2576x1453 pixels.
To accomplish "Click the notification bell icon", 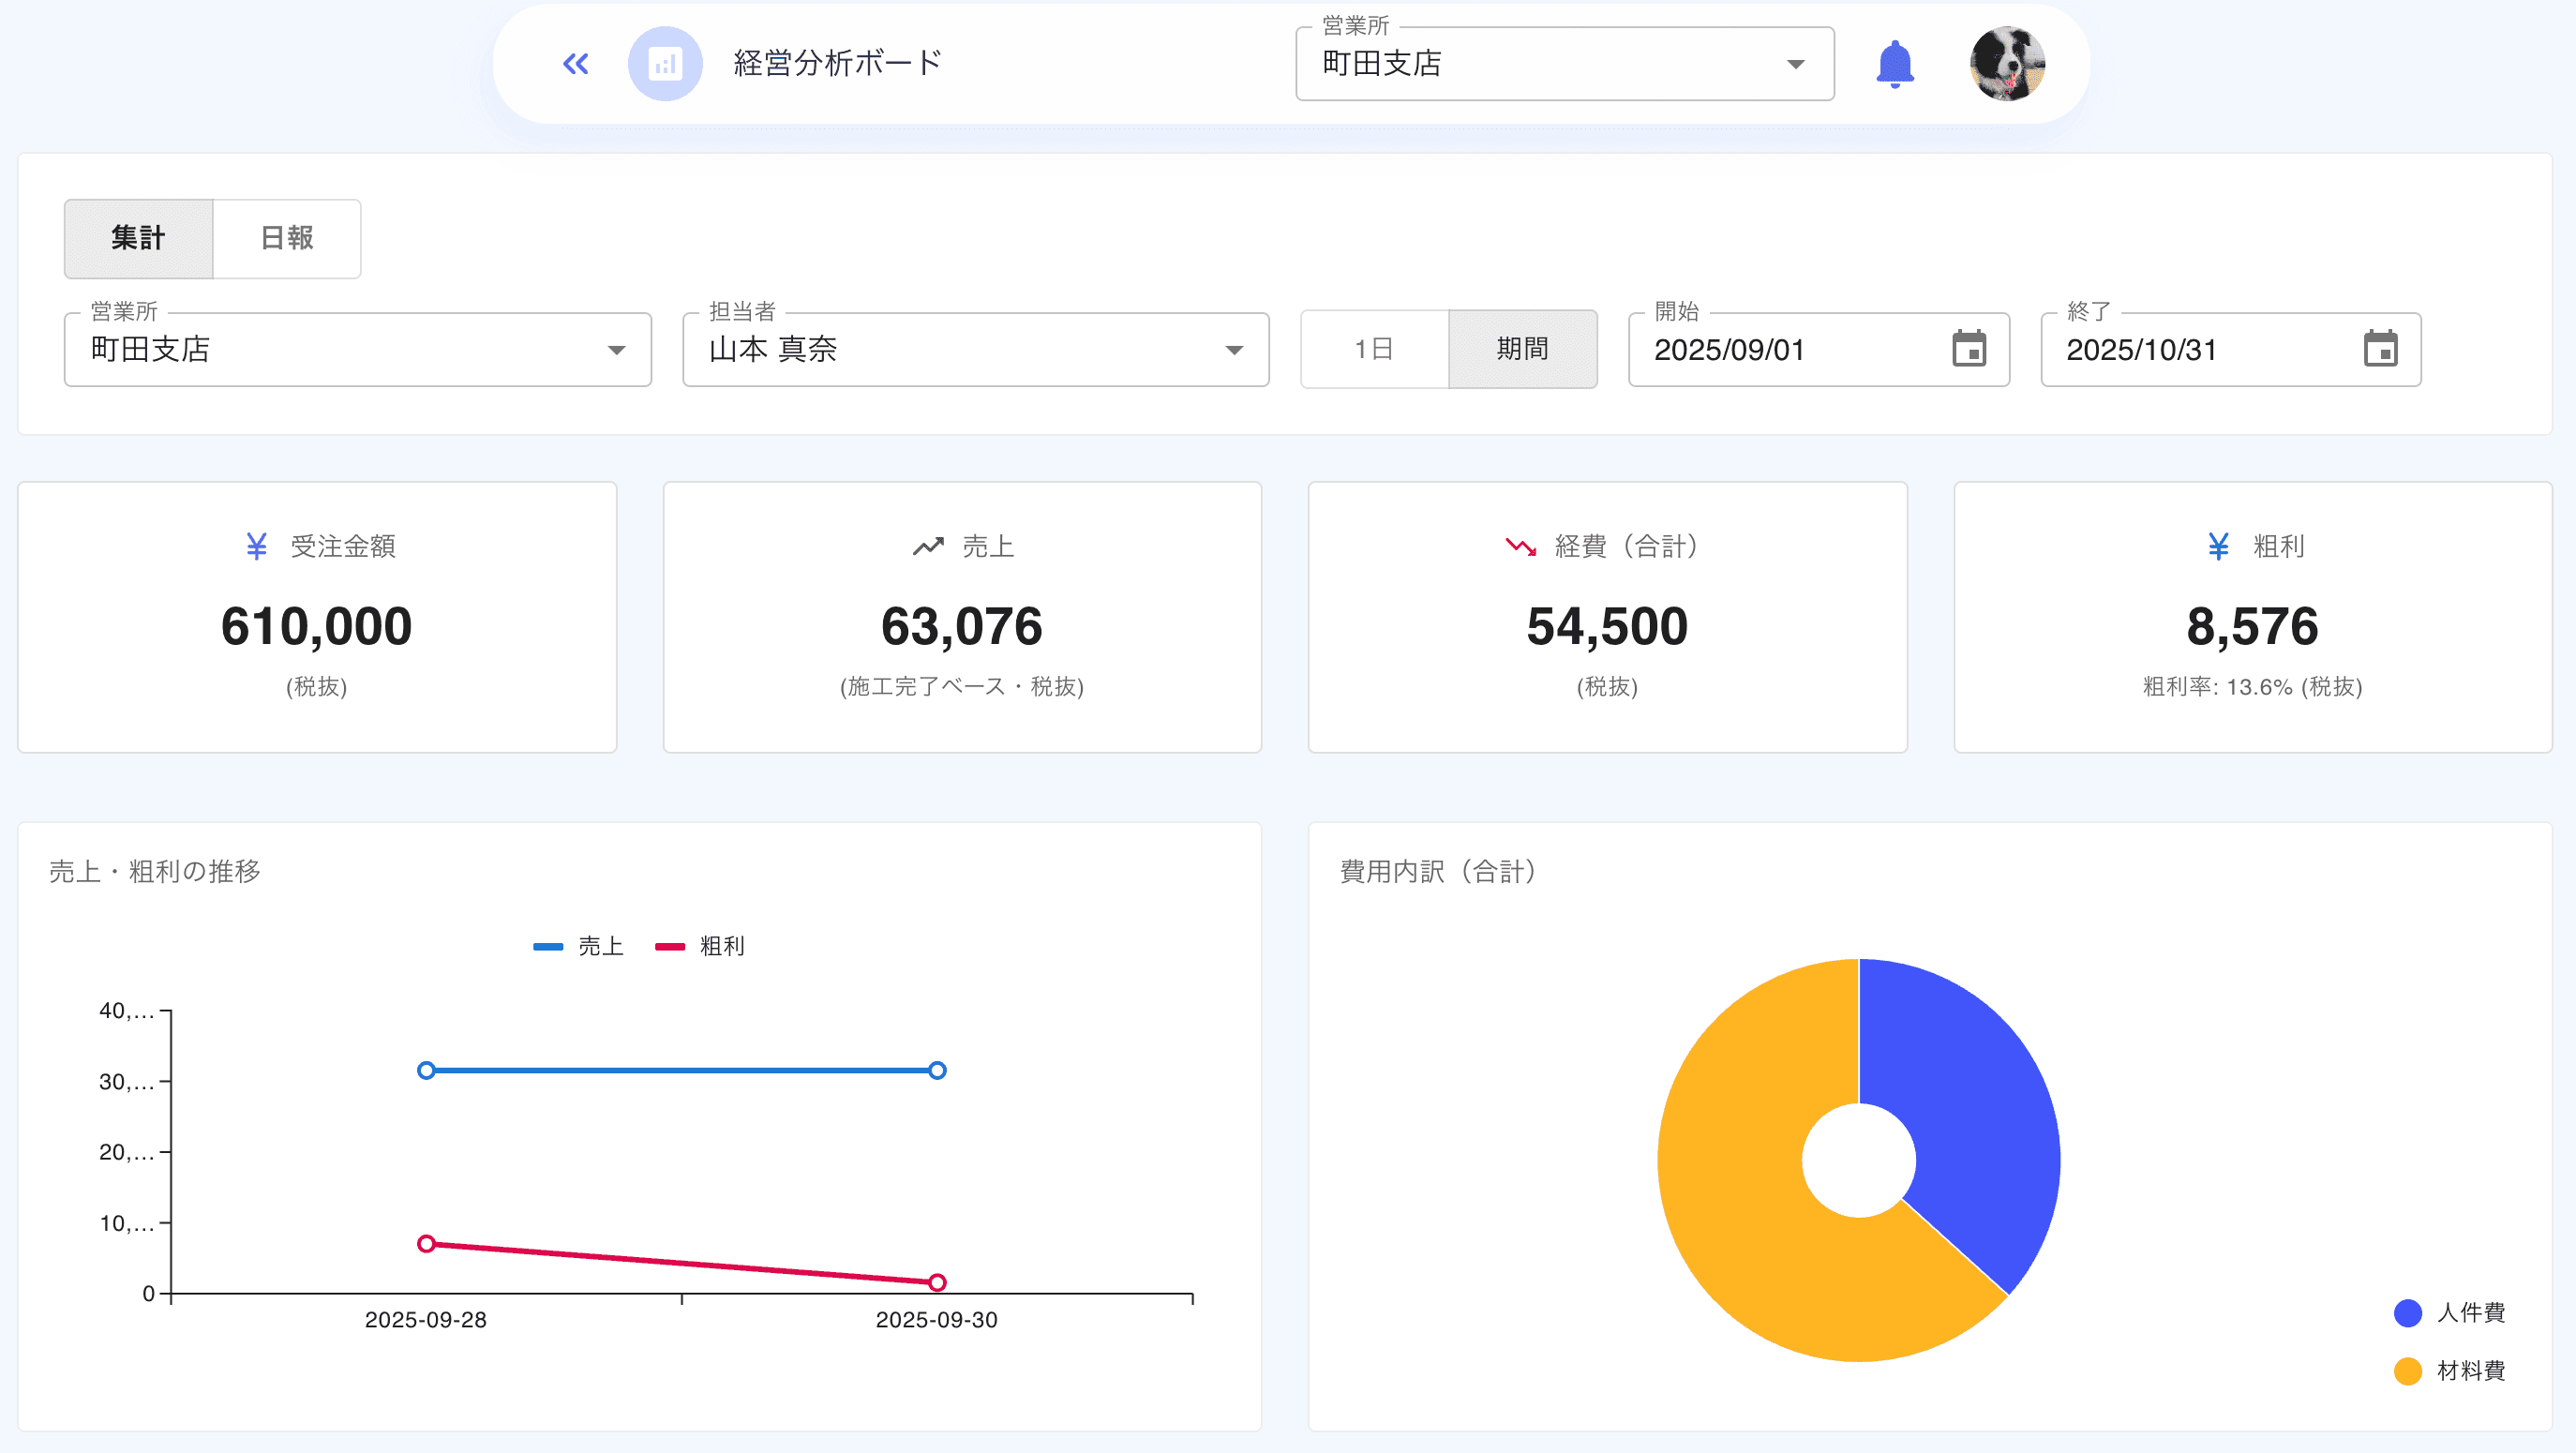I will pos(1896,64).
